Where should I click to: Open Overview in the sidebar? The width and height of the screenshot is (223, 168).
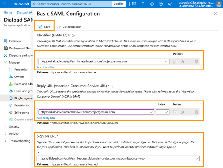(15, 41)
